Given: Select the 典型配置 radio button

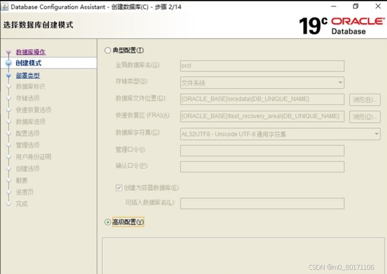Looking at the screenshot, I should pyautogui.click(x=107, y=51).
